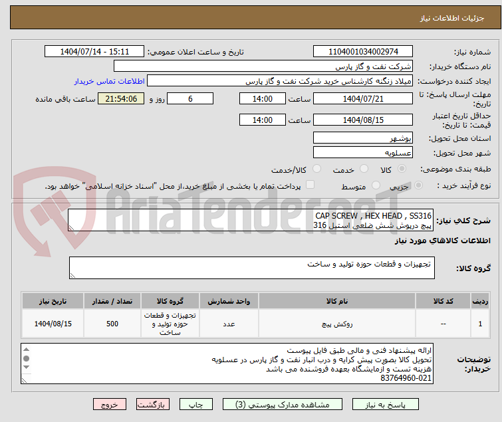The image size is (502, 422).
Task: Select the کالا/خدمت radio button
Action: click(316, 169)
